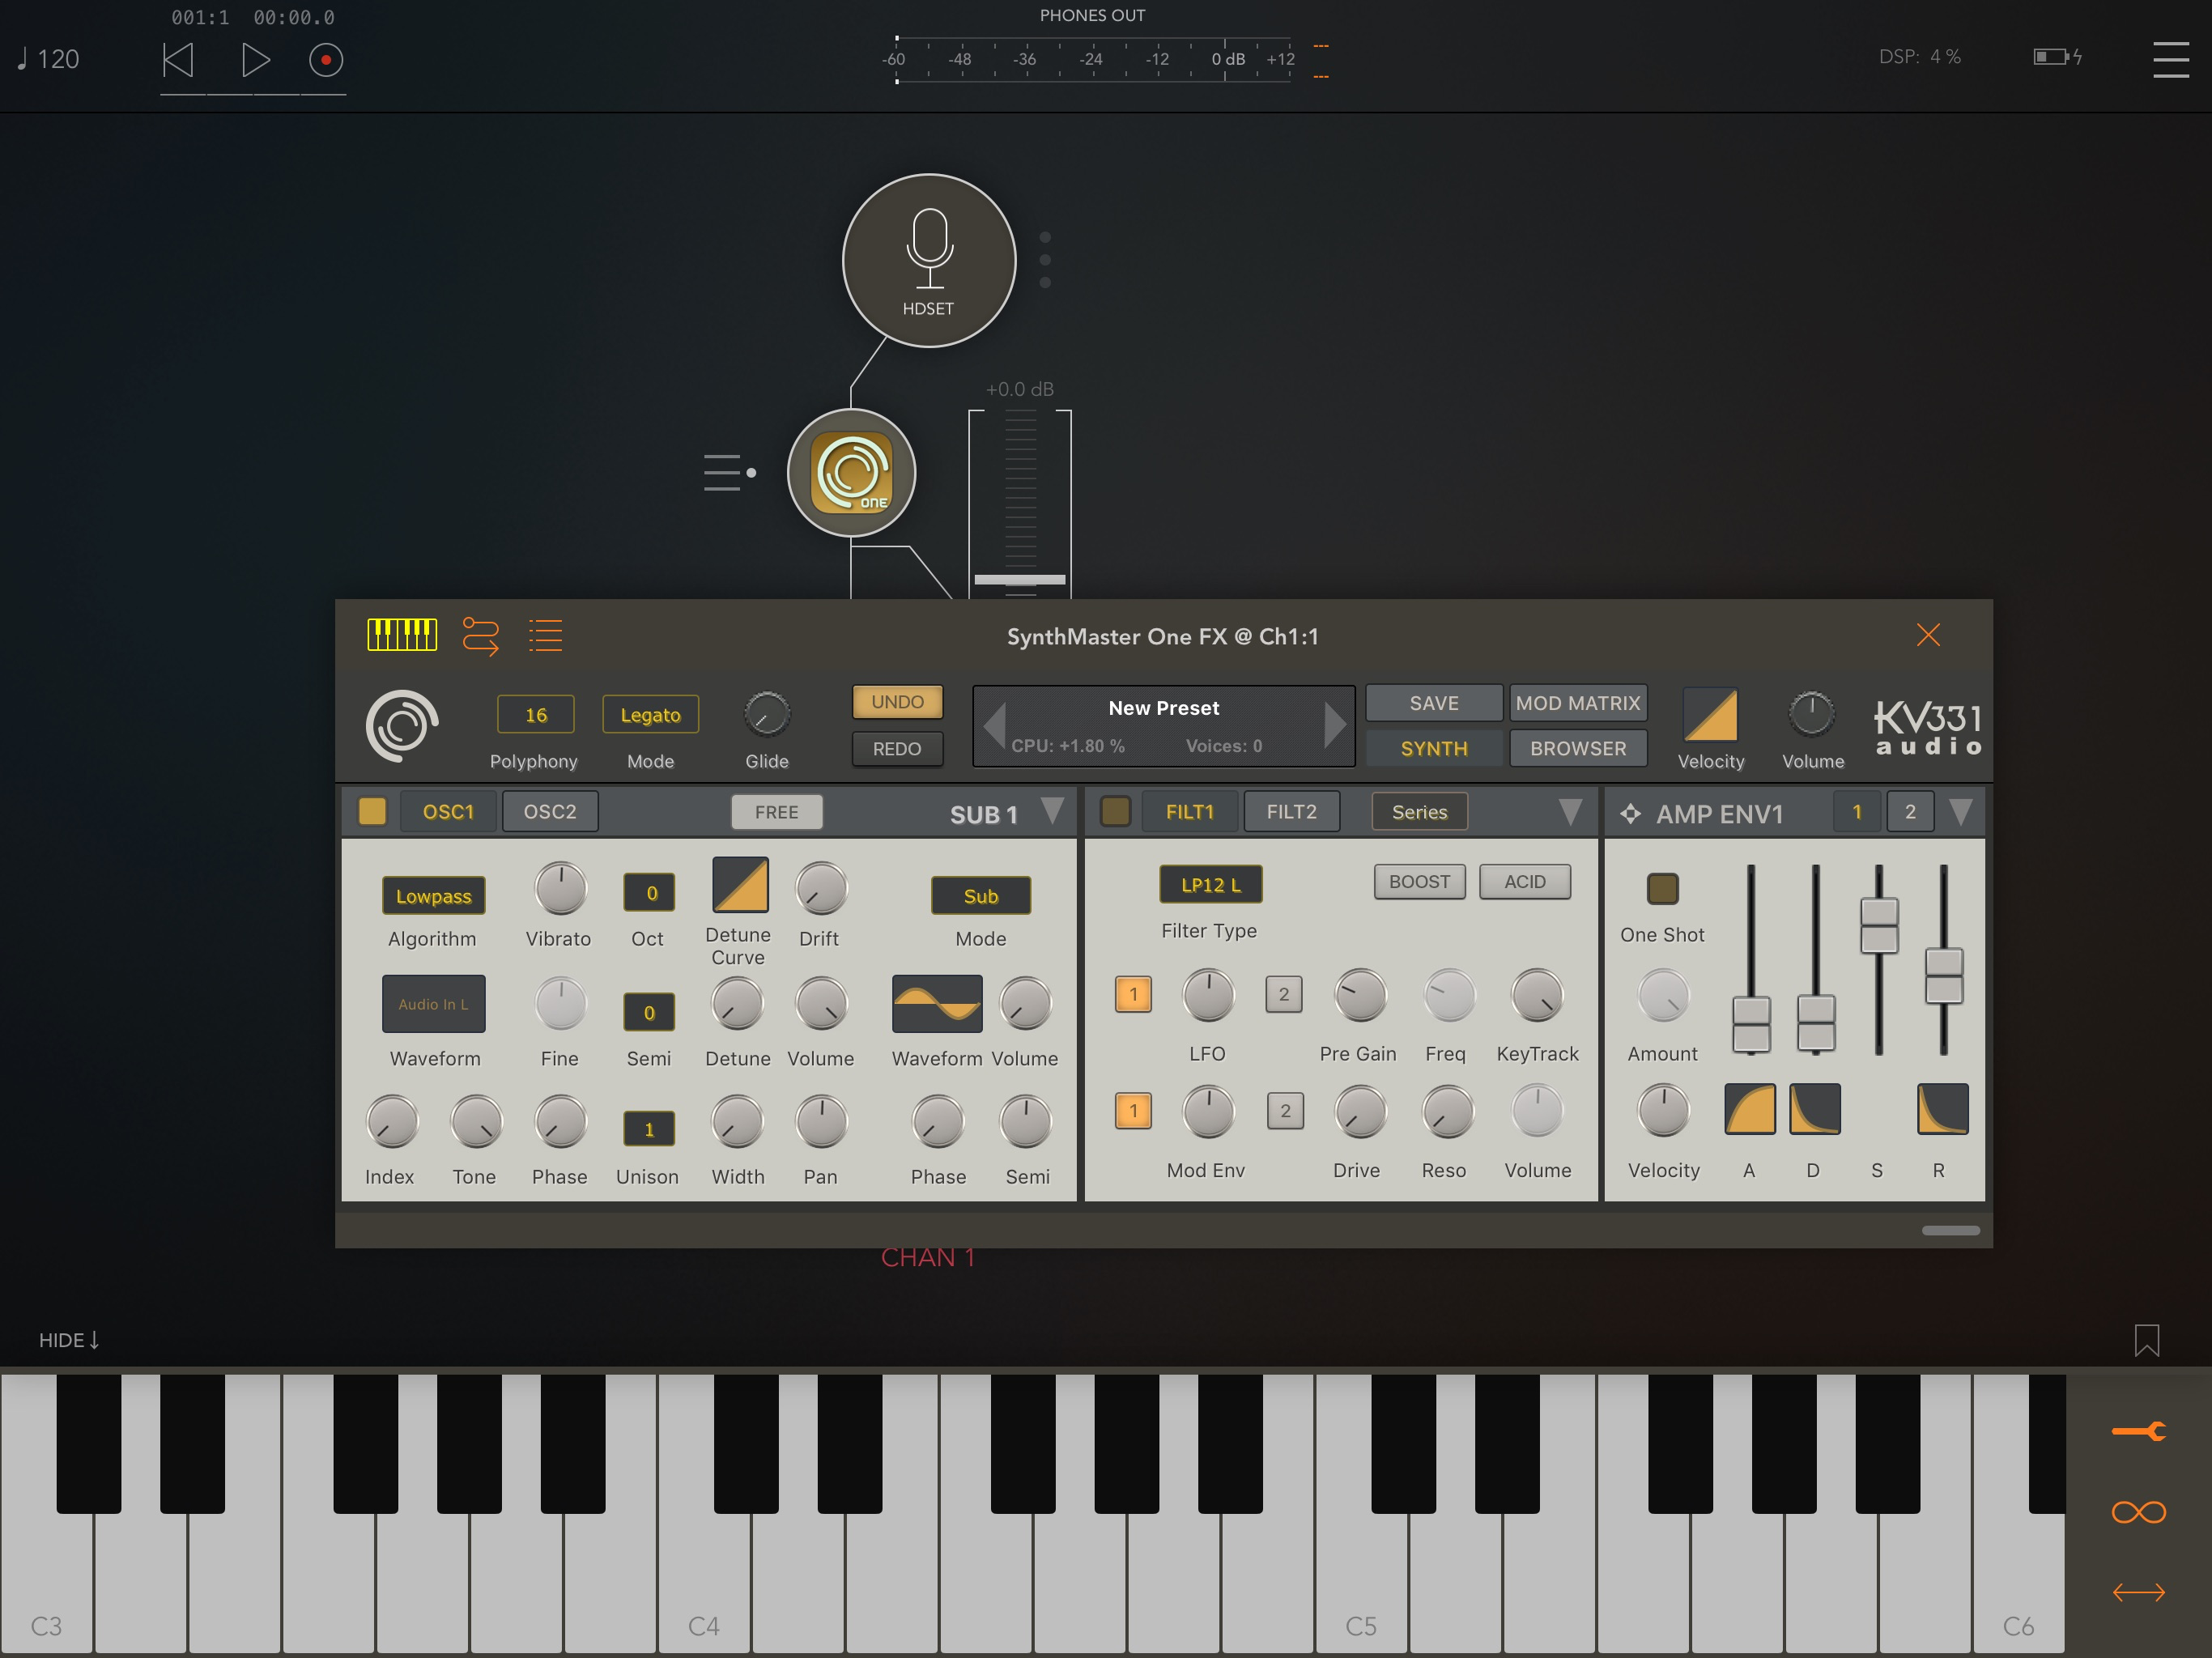Screen dimensions: 2212x1658
Task: Click the BROWSER button
Action: click(x=1577, y=748)
